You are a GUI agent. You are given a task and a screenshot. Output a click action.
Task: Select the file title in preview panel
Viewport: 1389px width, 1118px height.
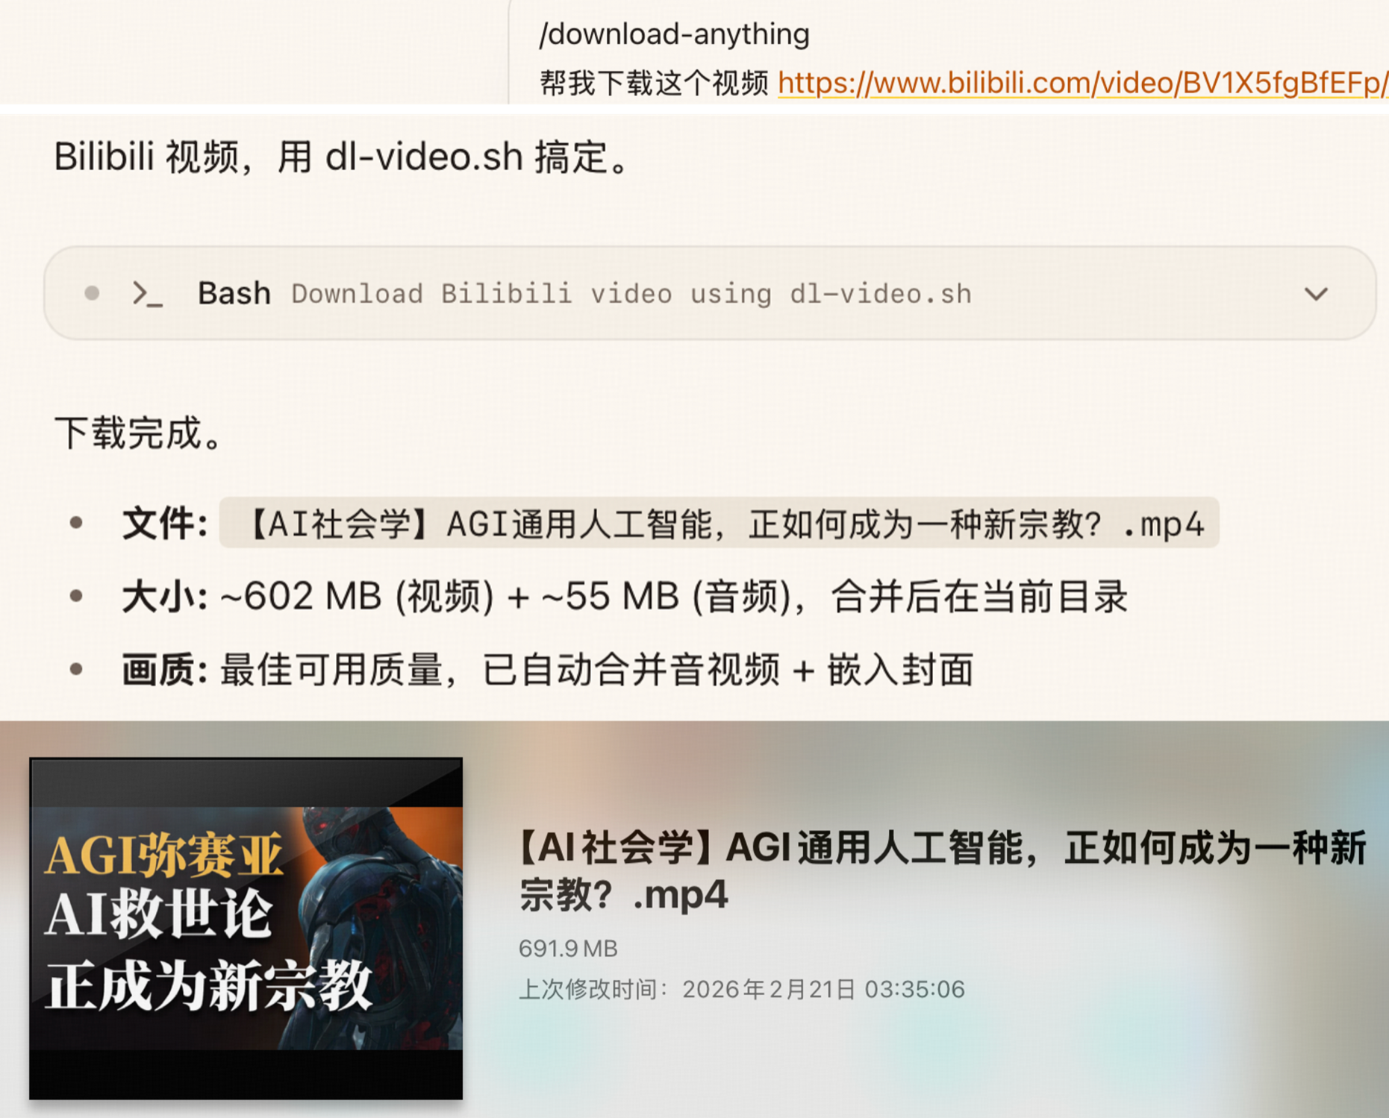click(942, 870)
